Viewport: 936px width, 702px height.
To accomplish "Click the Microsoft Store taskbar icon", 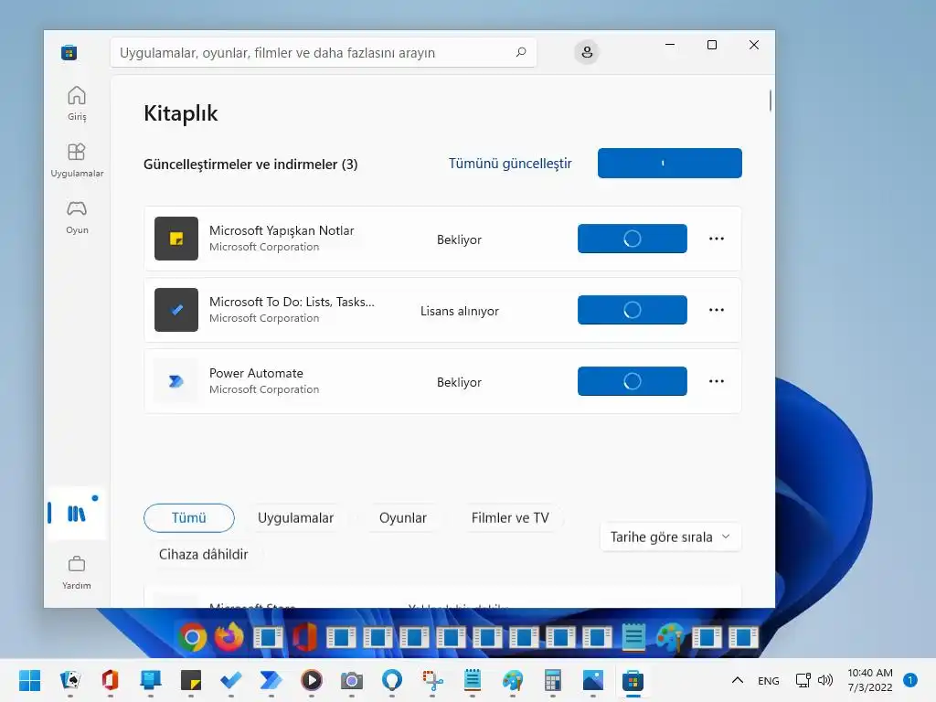I will click(633, 680).
